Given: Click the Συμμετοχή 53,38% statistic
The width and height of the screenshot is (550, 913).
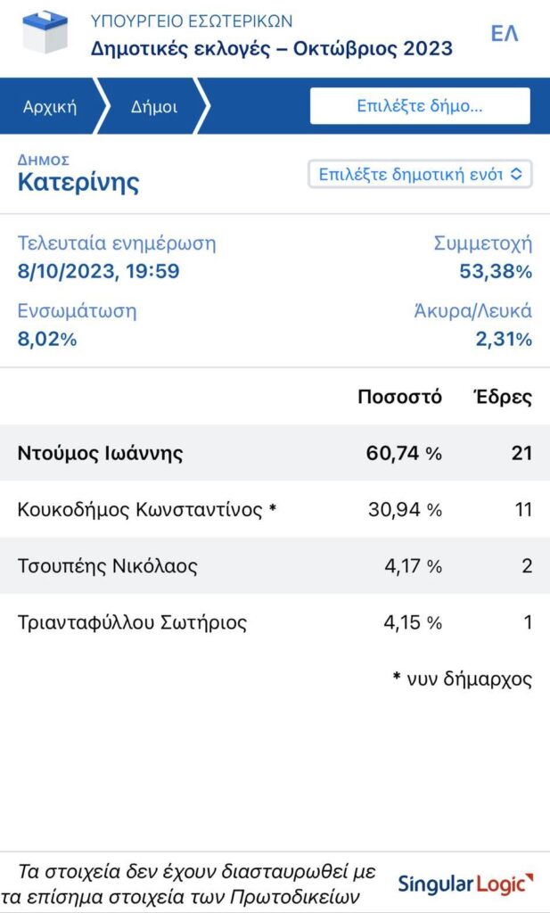Looking at the screenshot, I should tap(483, 258).
